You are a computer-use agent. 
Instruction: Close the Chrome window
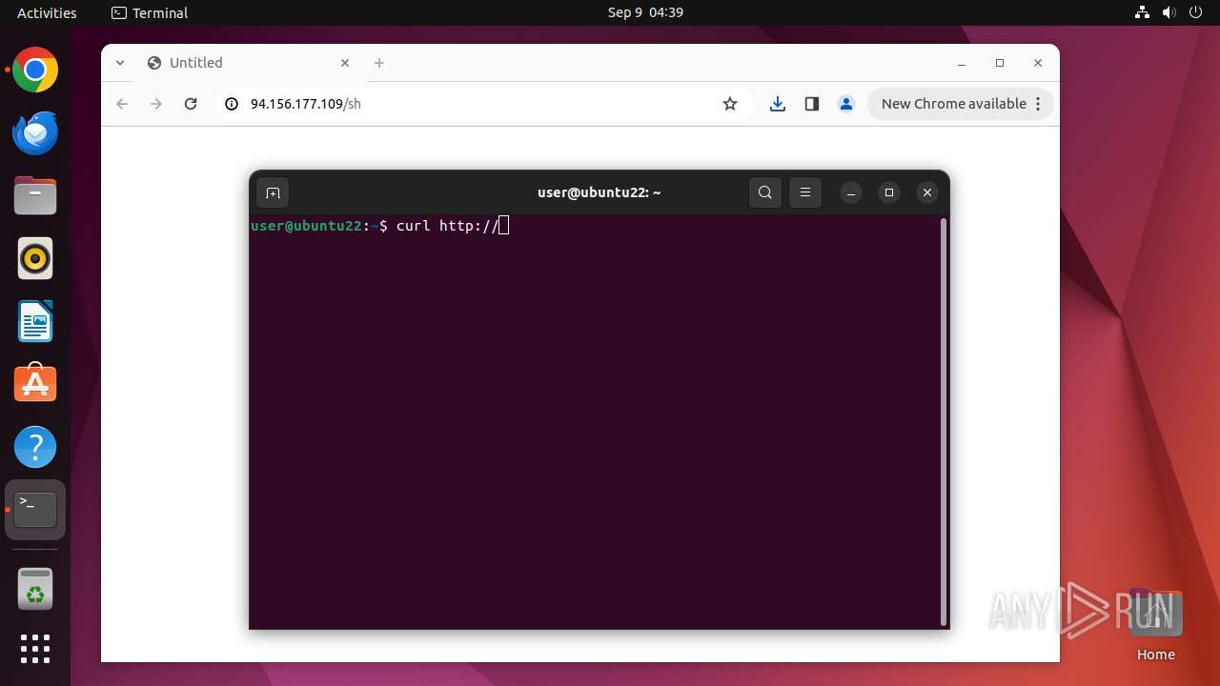click(1038, 63)
